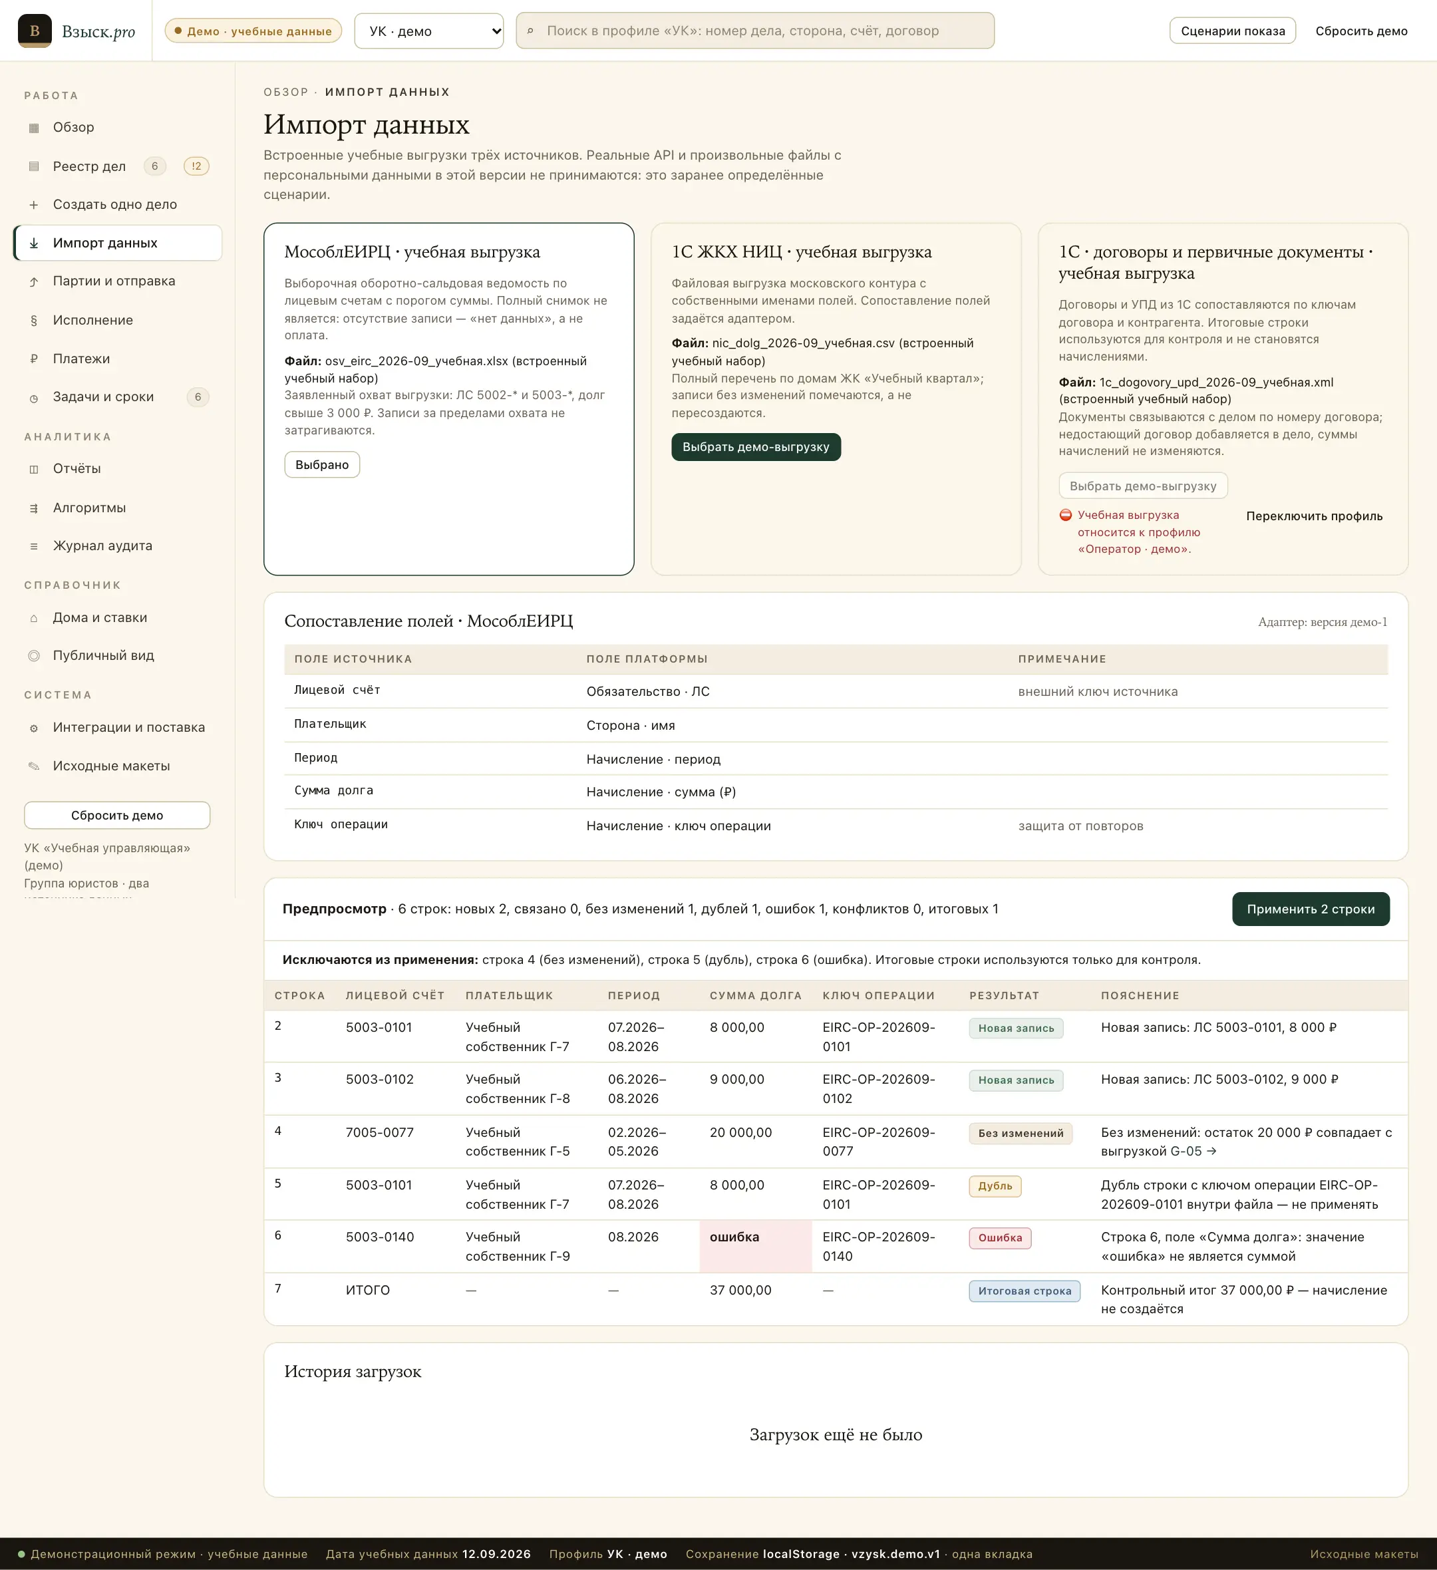Image resolution: width=1437 pixels, height=1570 pixels.
Task: Open Интеграции и поставка page
Action: [118, 727]
